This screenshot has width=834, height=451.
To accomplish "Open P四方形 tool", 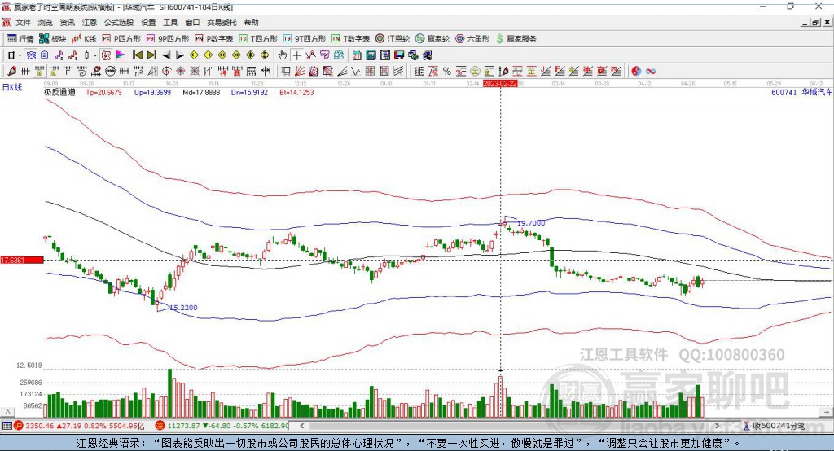I will pos(121,39).
